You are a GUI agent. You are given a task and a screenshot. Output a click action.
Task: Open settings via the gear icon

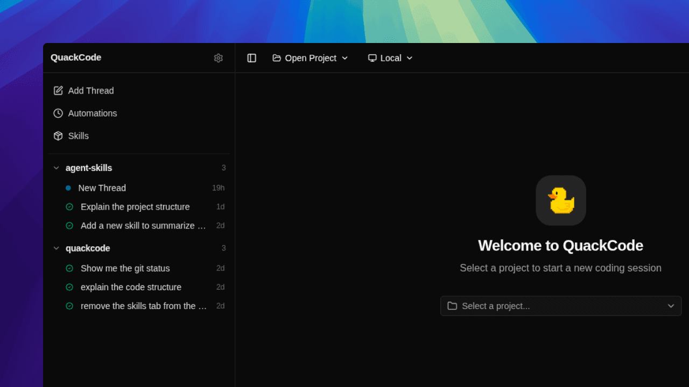coord(218,58)
